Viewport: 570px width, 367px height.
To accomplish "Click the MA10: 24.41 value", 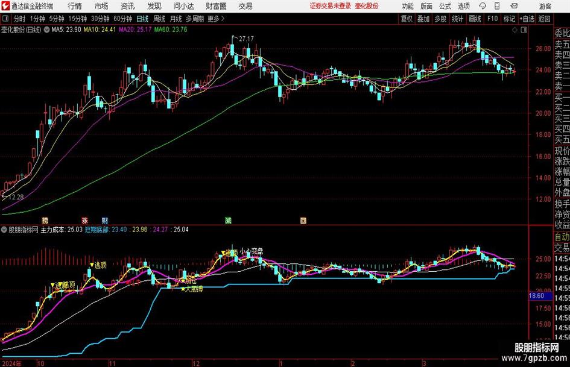I will 100,30.
